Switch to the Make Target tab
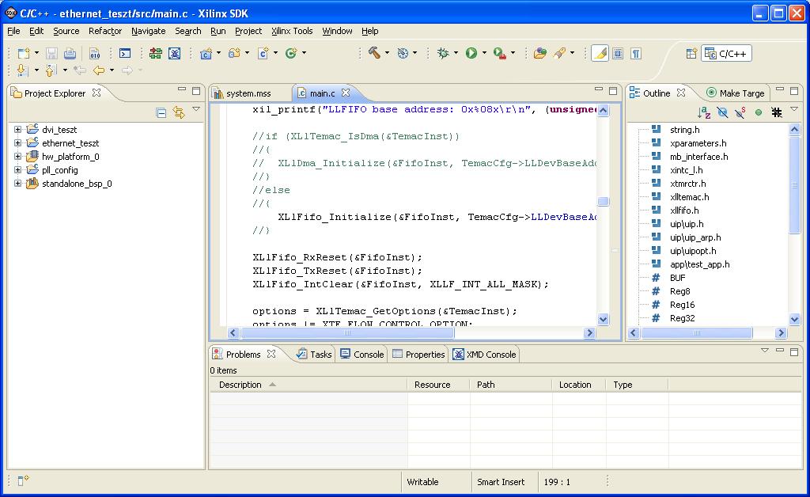 [736, 93]
